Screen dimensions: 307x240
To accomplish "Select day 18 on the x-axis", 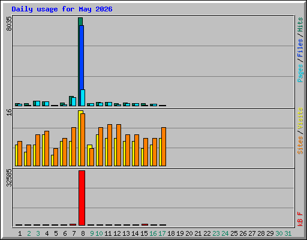I will coord(171,233).
